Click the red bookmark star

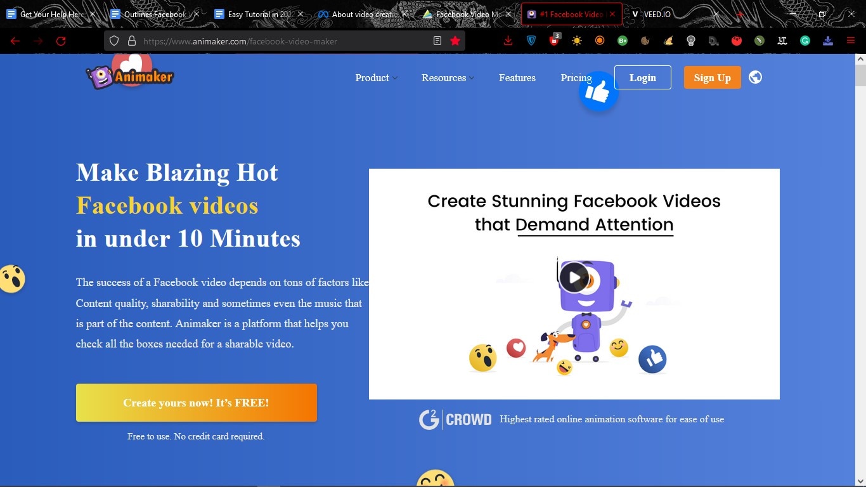click(x=455, y=41)
